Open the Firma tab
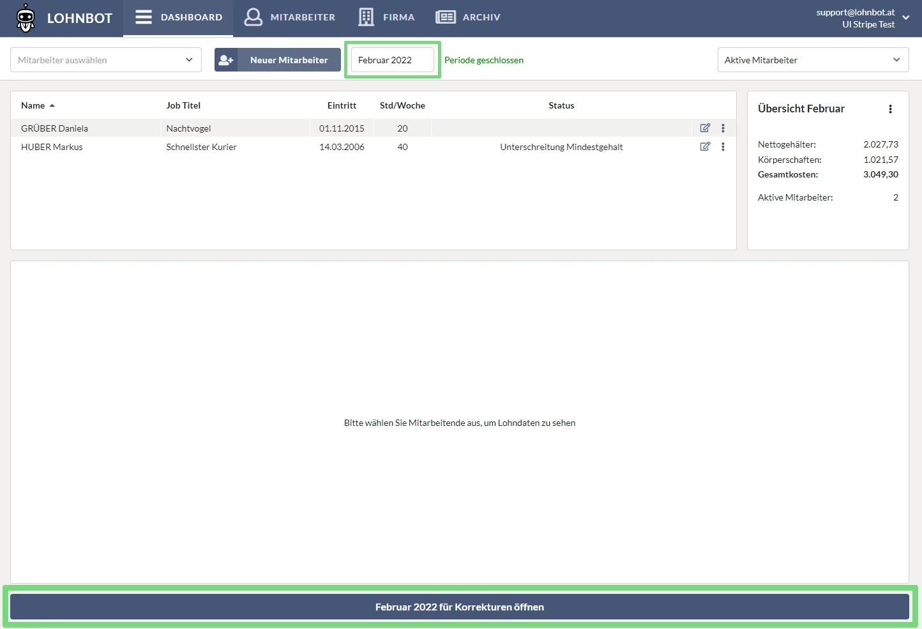 [x=386, y=17]
